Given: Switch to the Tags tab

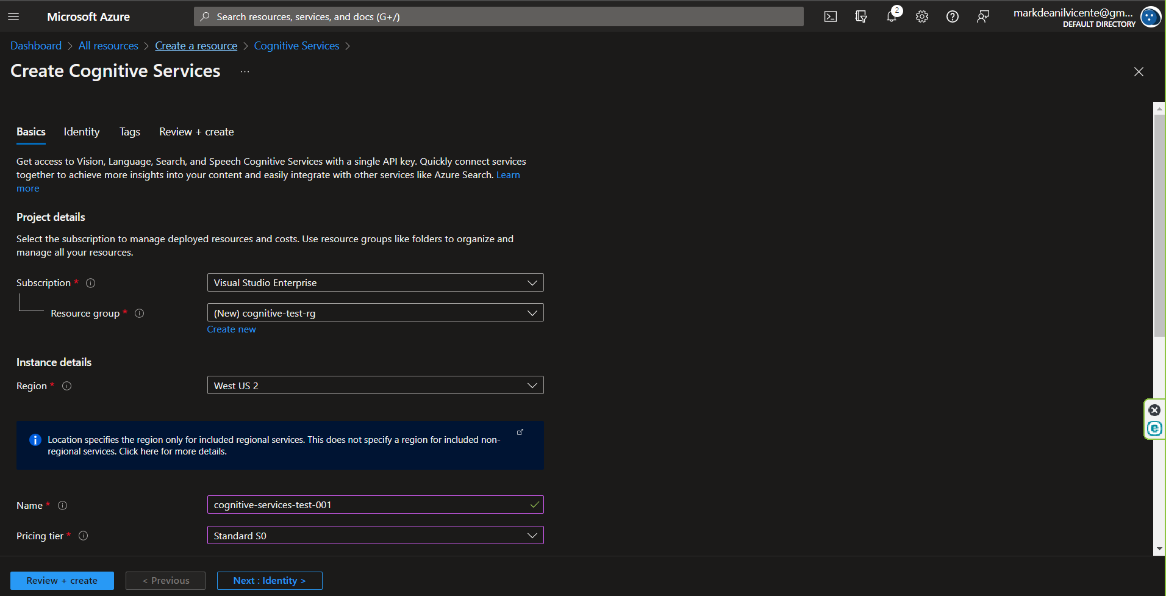Looking at the screenshot, I should click(x=129, y=132).
